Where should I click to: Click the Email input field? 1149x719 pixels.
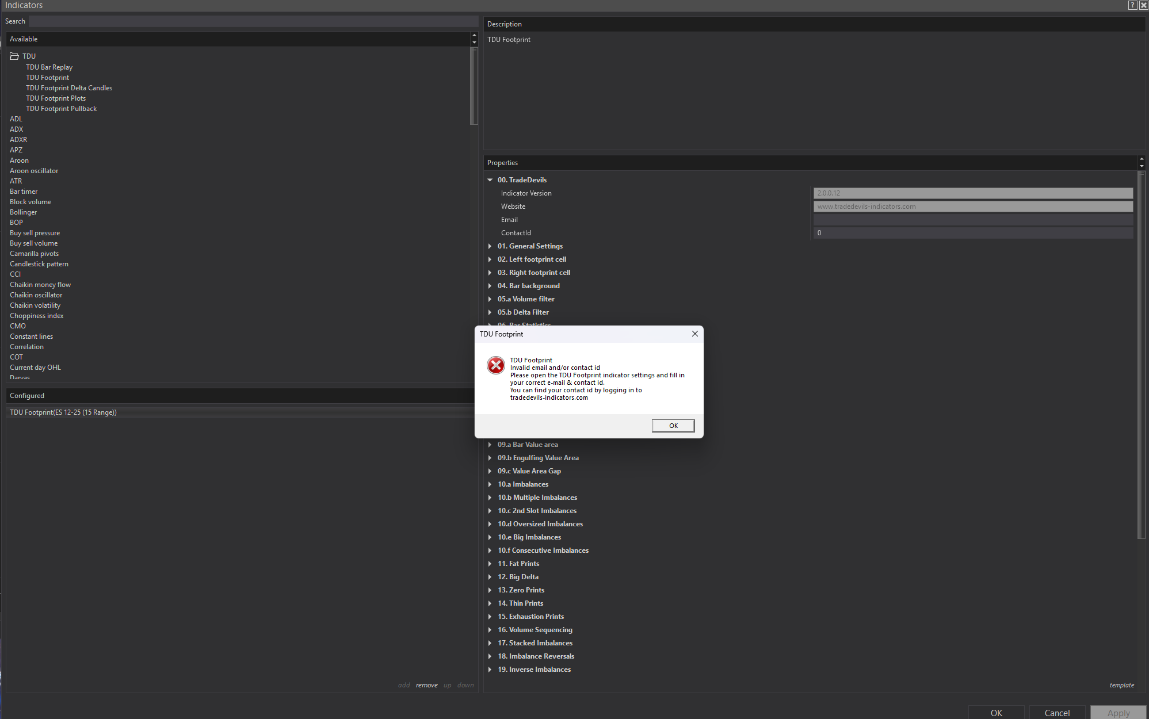(x=972, y=220)
